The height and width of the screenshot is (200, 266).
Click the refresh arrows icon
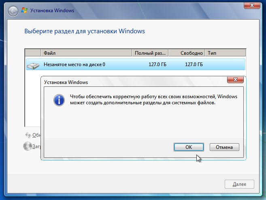coord(28,135)
